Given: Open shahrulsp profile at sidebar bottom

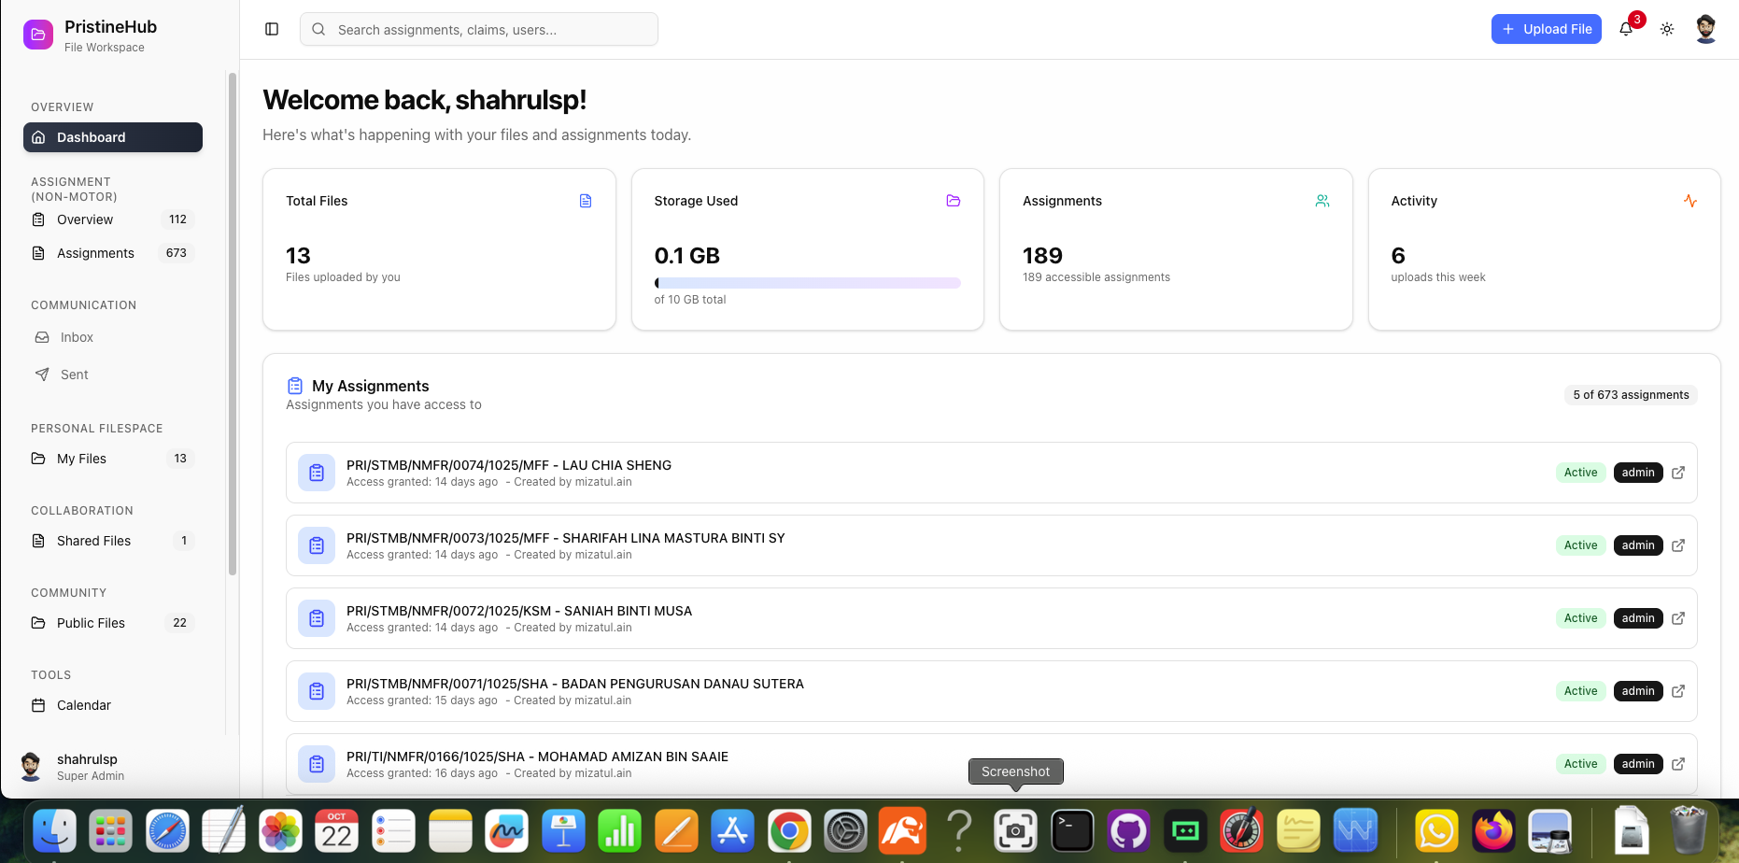Looking at the screenshot, I should [x=87, y=767].
